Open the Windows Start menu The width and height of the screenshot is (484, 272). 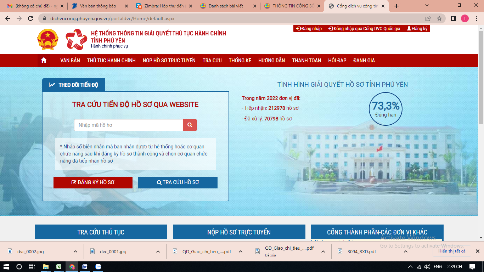[6, 267]
